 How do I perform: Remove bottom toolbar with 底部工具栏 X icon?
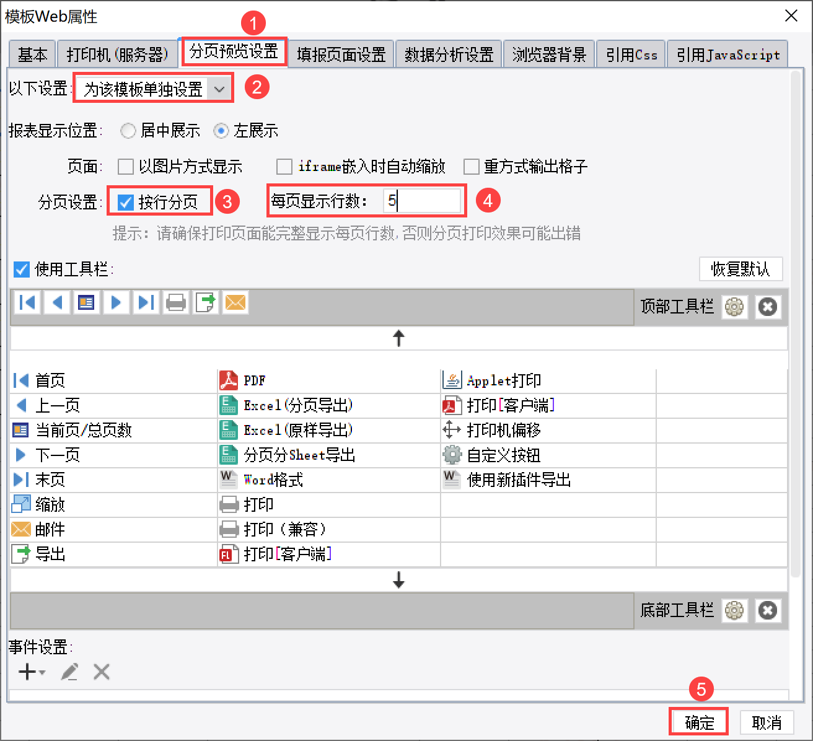point(768,611)
